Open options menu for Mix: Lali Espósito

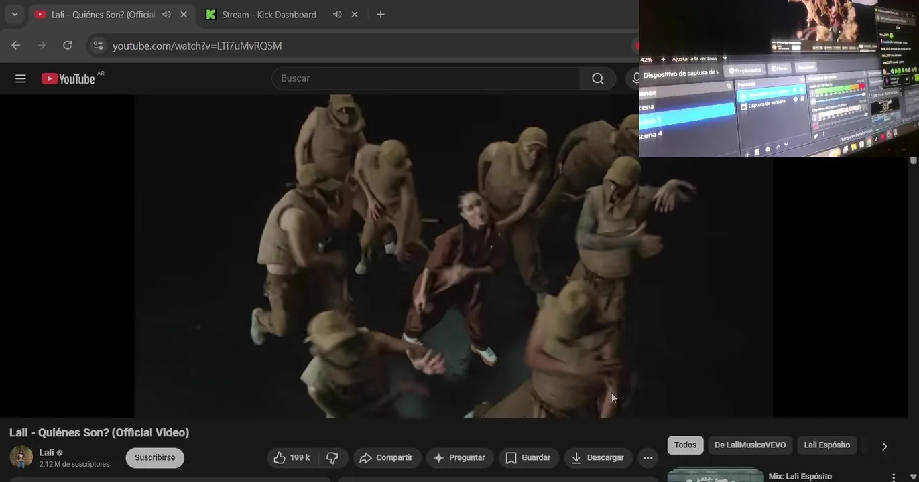pos(894,477)
